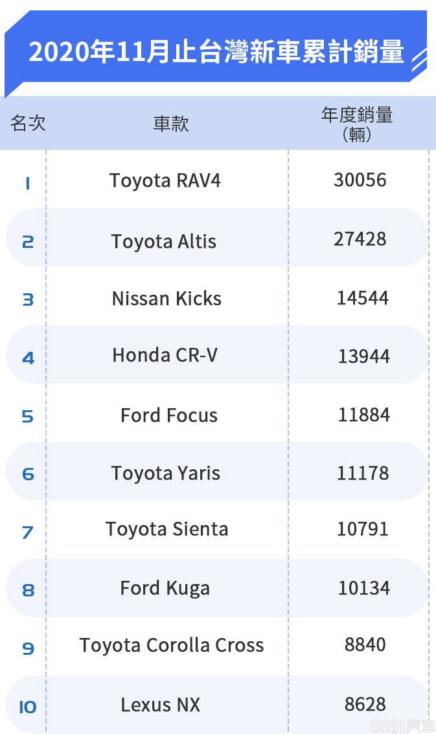This screenshot has height=734, width=436.
Task: Click the Toyota Altis model name
Action: 164,241
